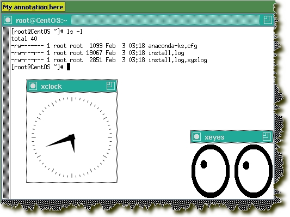
Task: Click the root@CentOS:~ title bar text
Action: pos(41,20)
